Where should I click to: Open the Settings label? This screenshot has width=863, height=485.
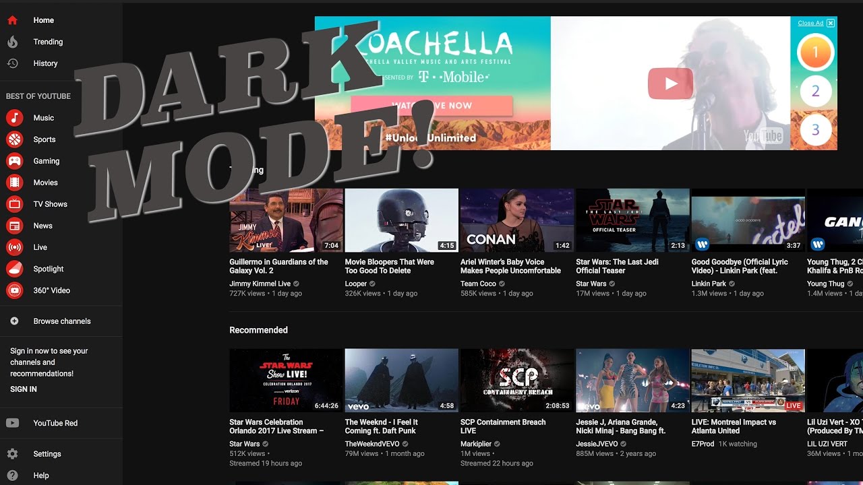click(x=47, y=454)
